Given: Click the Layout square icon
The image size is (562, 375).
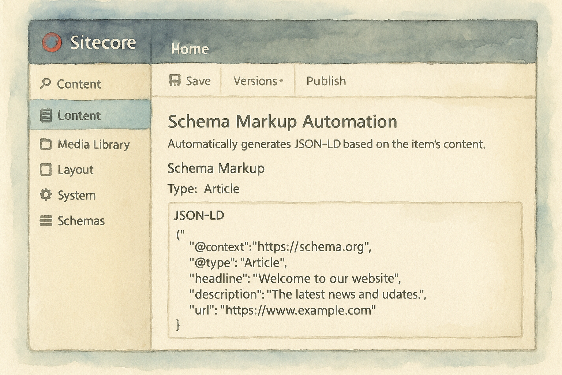Looking at the screenshot, I should click(x=46, y=170).
